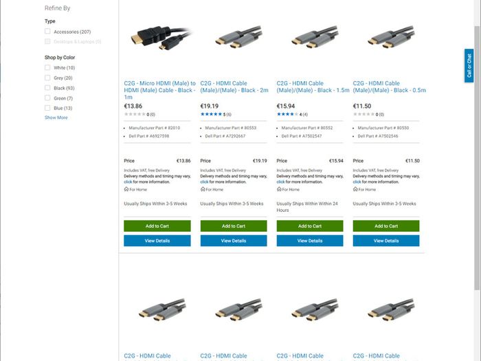Open the Micro HDMI cable product image

(161, 39)
